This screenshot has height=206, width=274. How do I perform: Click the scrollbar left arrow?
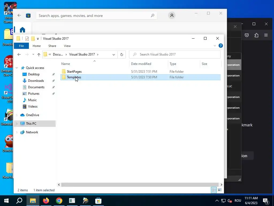[x=59, y=185]
